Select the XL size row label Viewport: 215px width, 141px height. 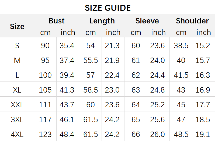click(17, 90)
